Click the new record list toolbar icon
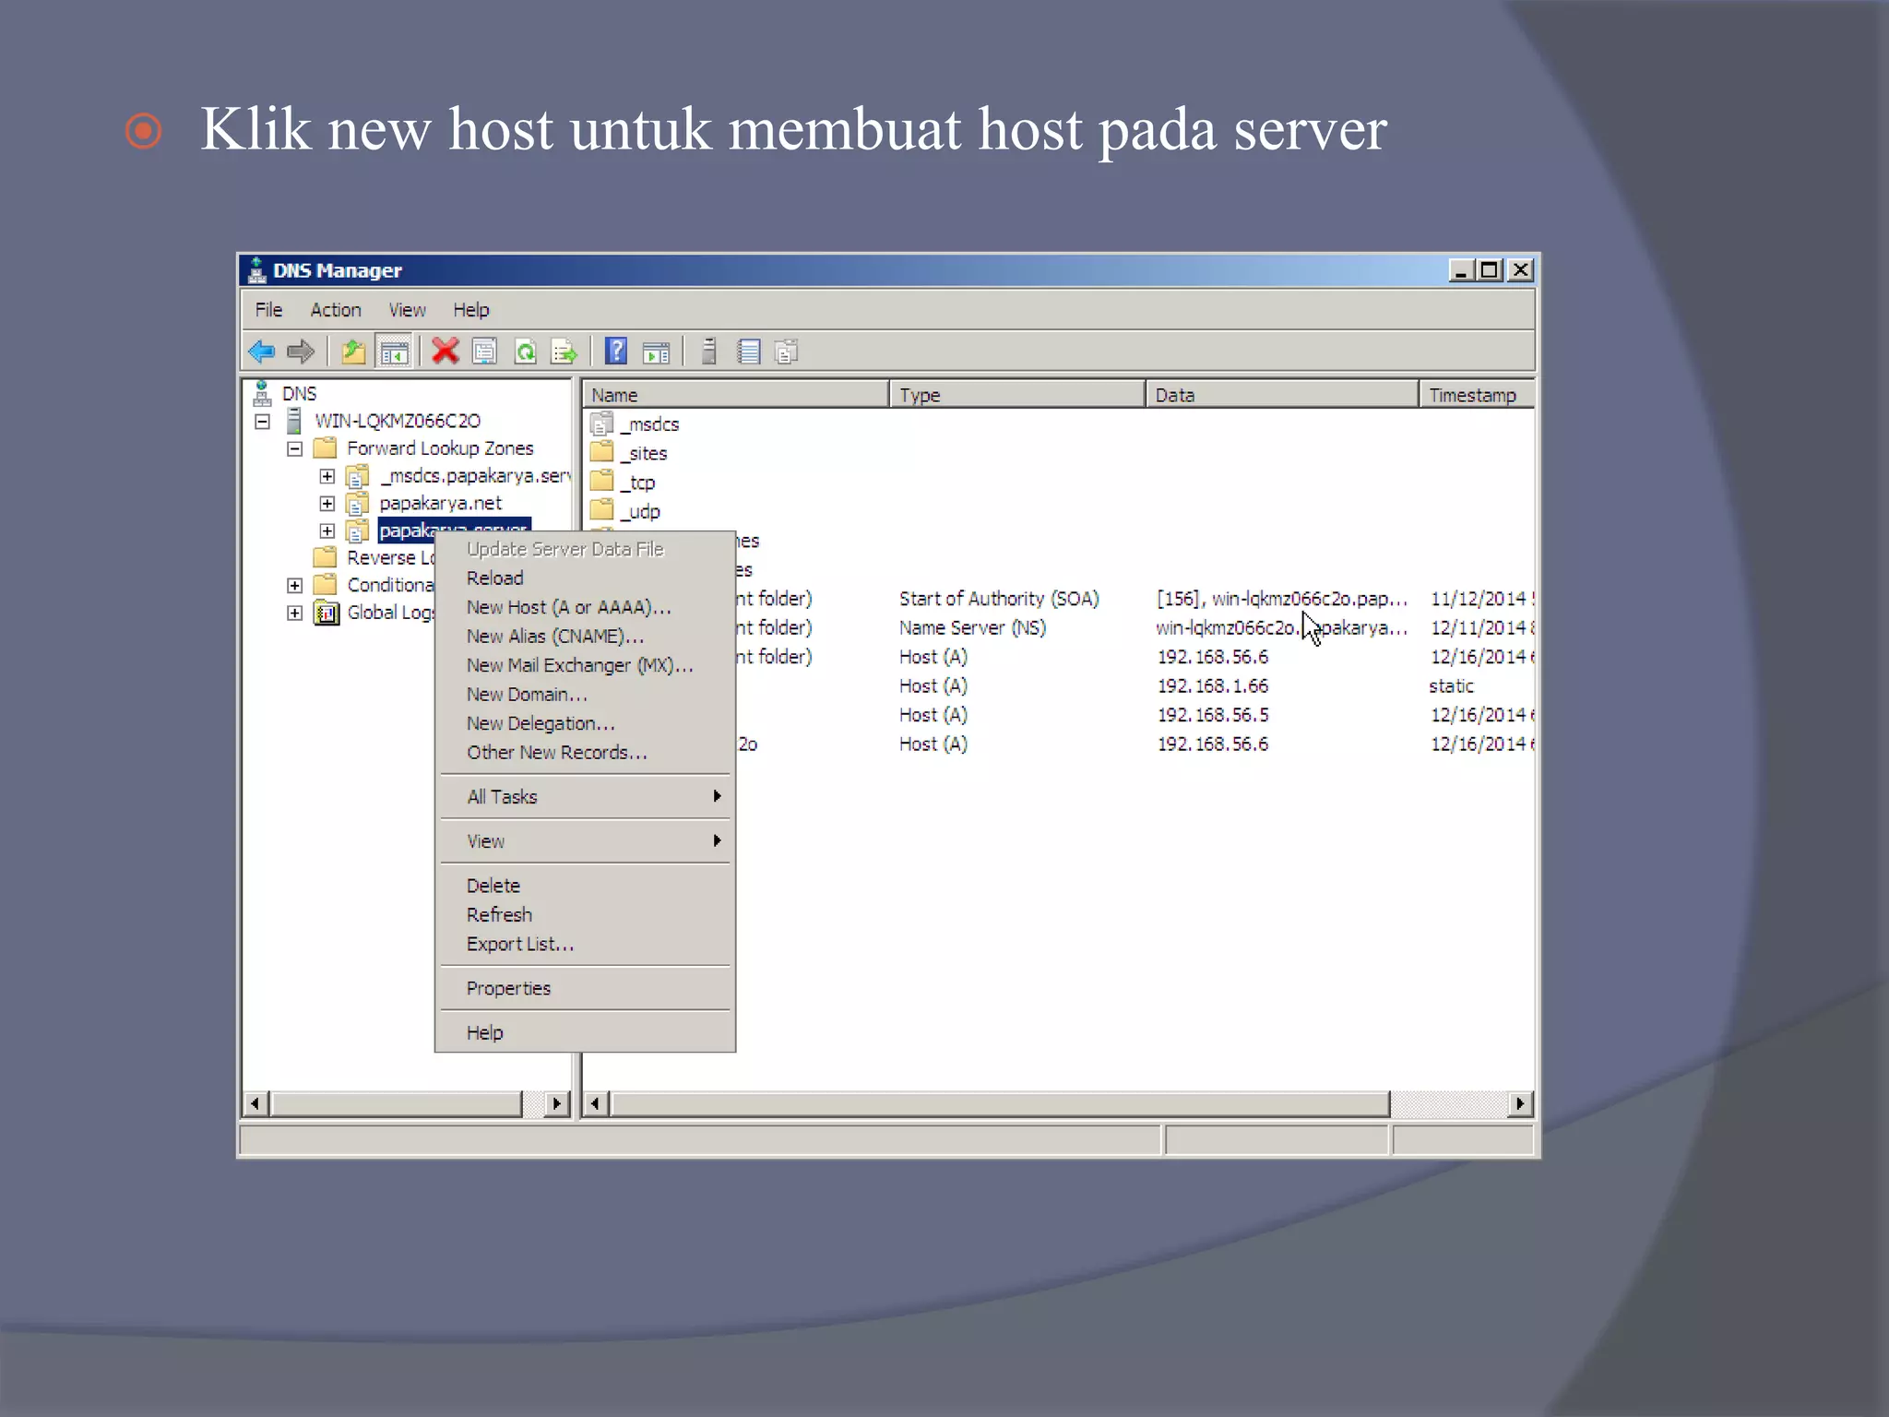Image resolution: width=1889 pixels, height=1417 pixels. (748, 351)
